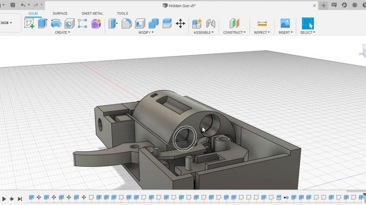Click the rectangle-with-corner-nodes Create icon

pyautogui.click(x=82, y=23)
